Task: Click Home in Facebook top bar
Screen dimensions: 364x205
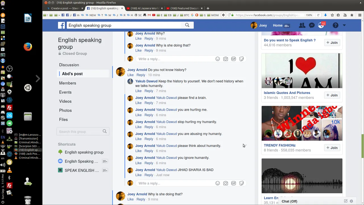Action: [278, 25]
